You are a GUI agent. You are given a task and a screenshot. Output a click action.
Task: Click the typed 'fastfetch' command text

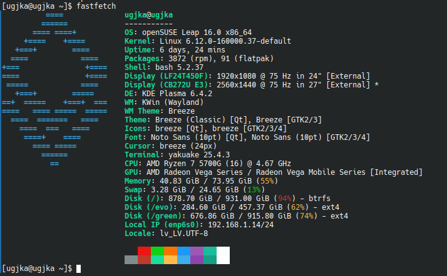(96, 6)
